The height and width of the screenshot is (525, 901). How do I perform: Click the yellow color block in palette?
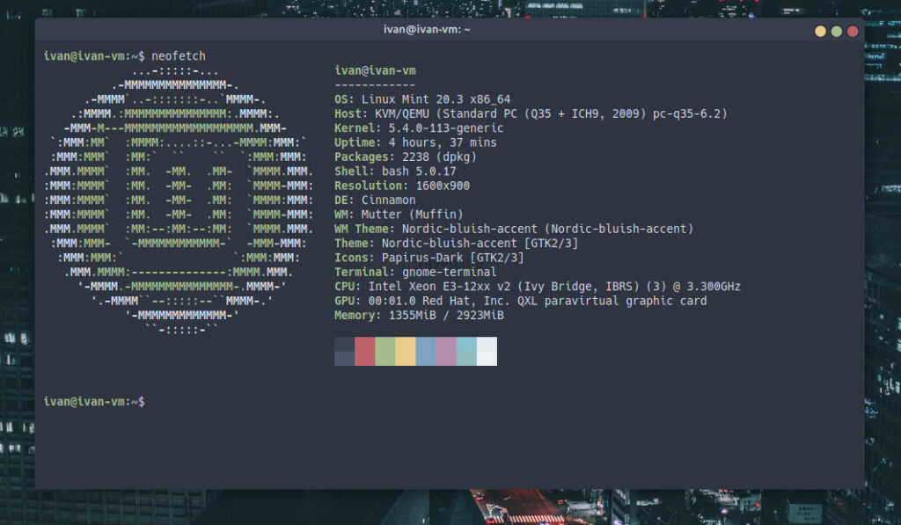pos(406,351)
